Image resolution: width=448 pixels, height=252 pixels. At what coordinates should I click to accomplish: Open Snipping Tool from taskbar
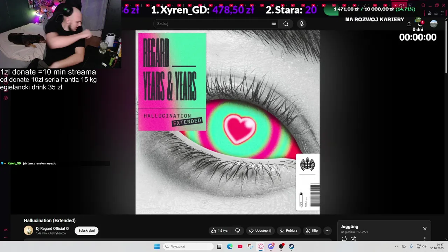250,246
